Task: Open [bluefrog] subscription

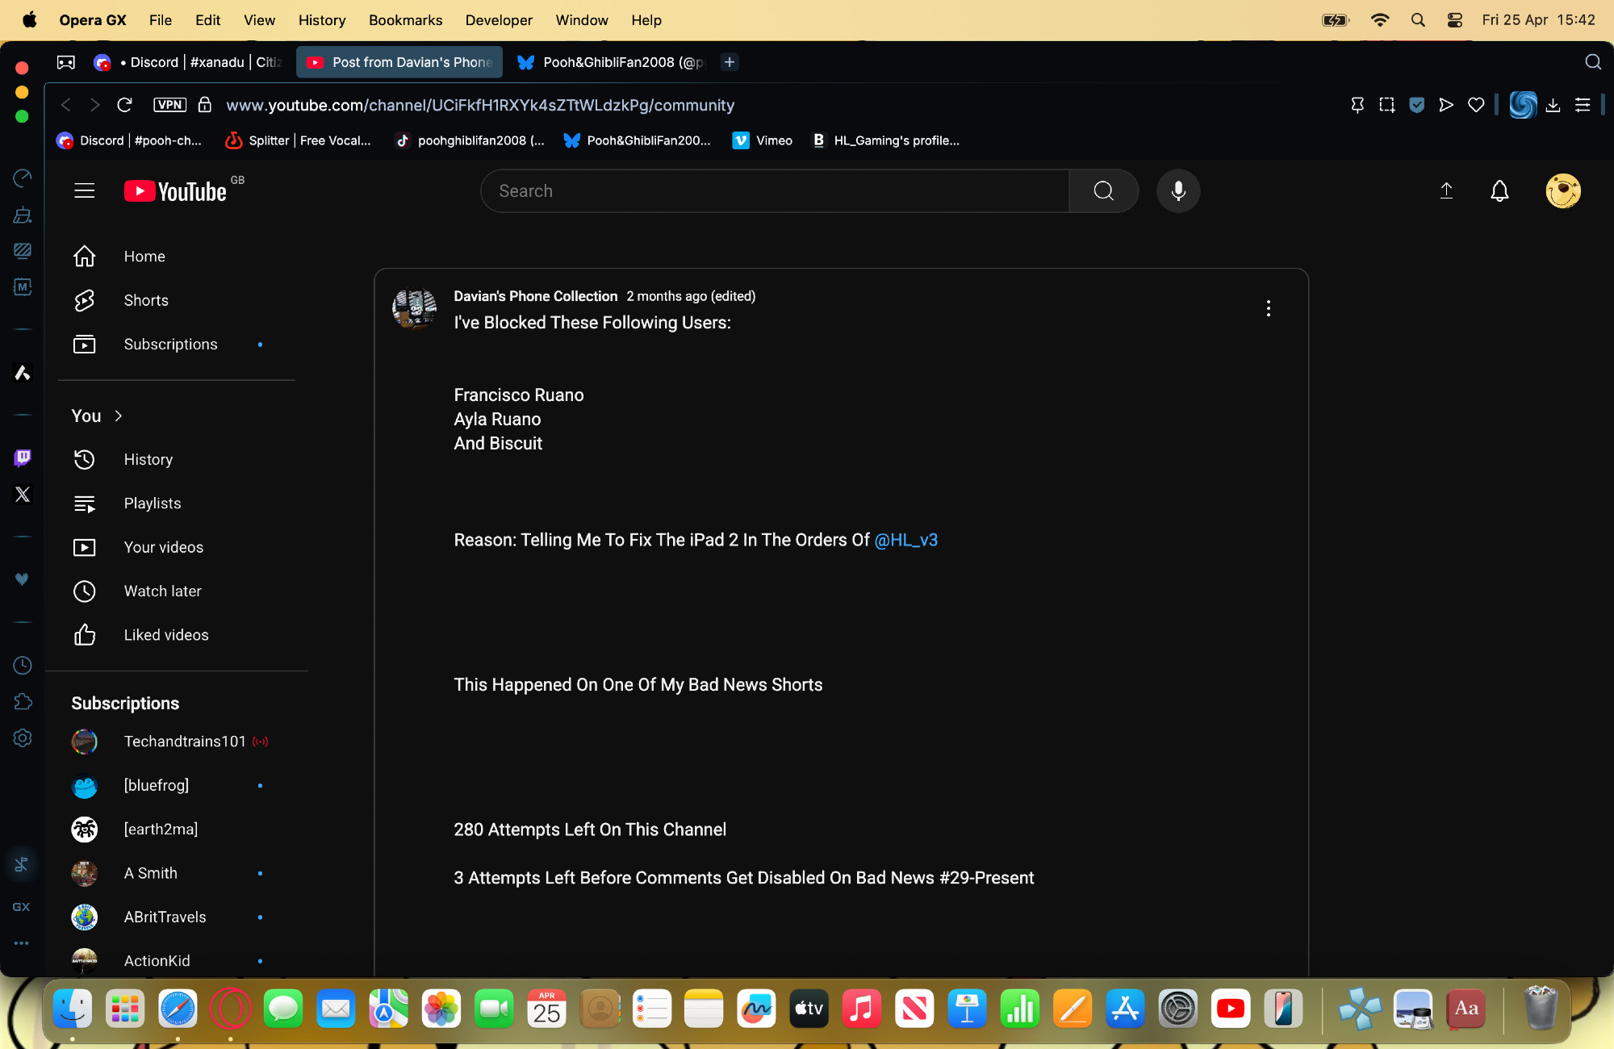Action: pos(178,785)
